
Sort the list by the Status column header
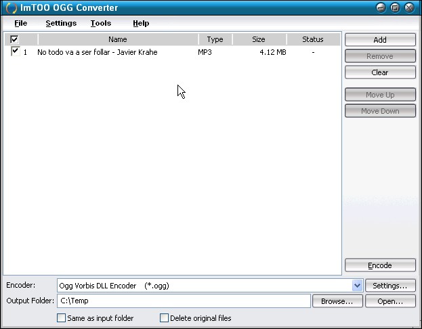point(313,39)
